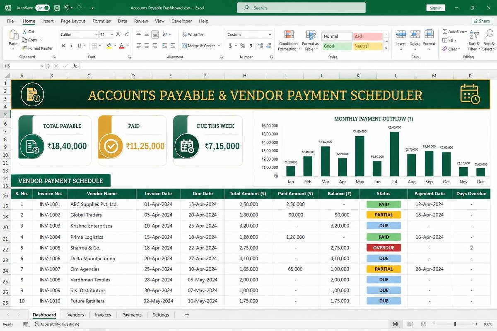Open the Font name Calibri dropdown

pos(97,35)
